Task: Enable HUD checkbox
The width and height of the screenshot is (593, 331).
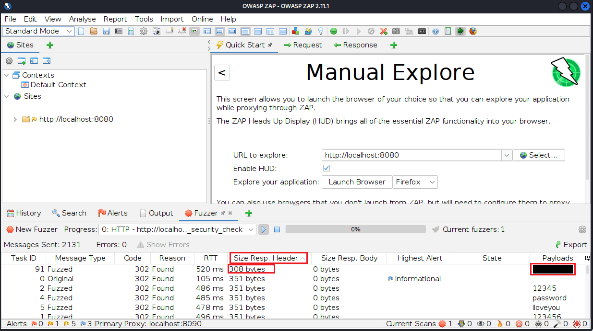Action: click(327, 169)
